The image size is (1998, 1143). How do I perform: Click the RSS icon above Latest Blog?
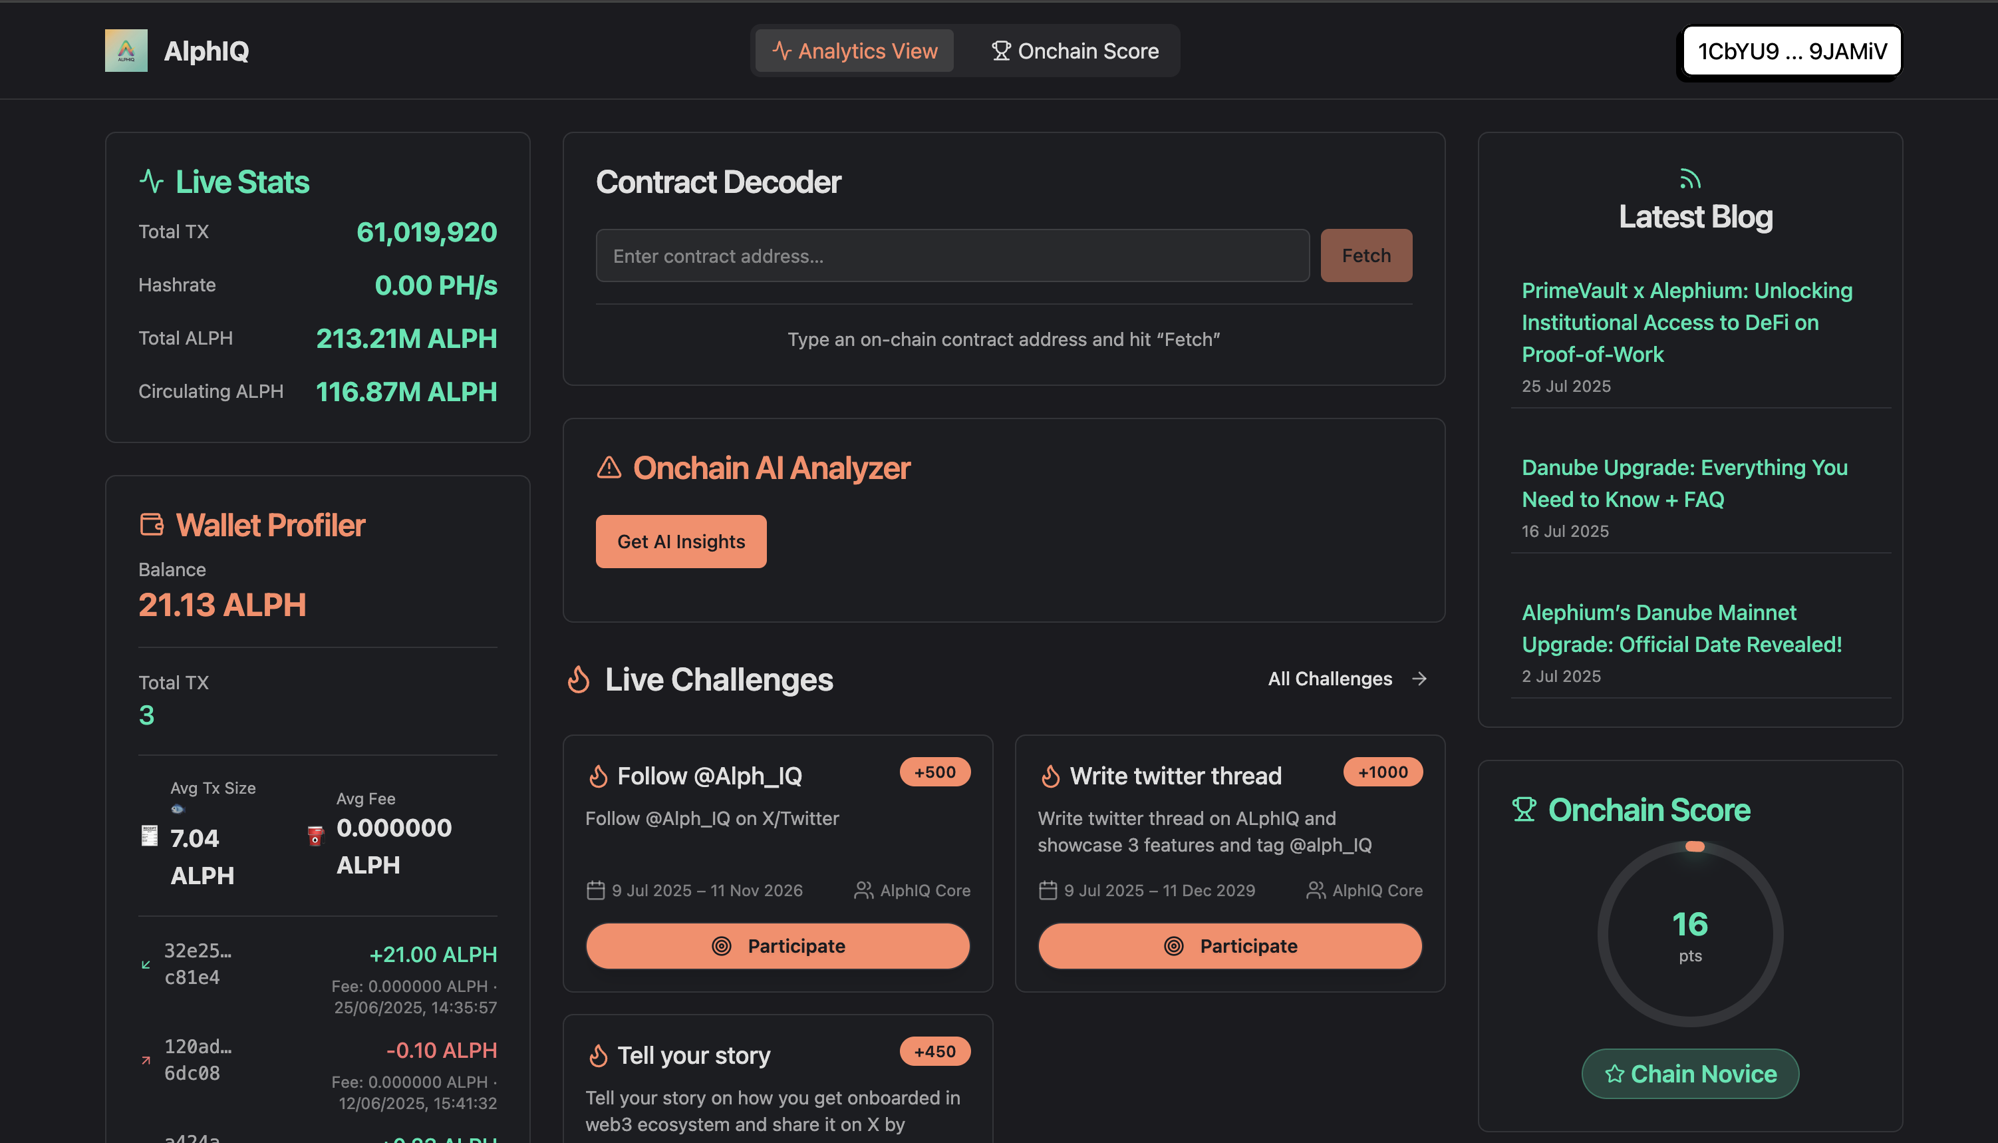[x=1693, y=178]
